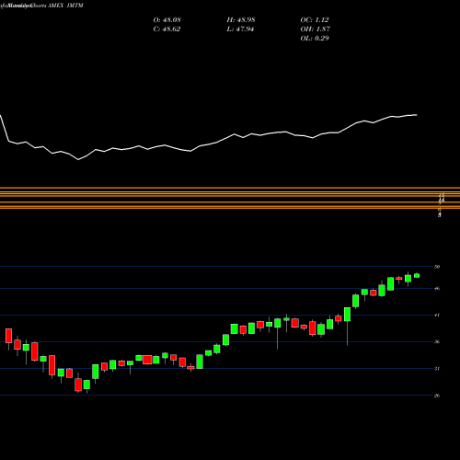This screenshot has height=460, width=460.
Task: Click the 50 price axis label
Action: [x=437, y=267]
